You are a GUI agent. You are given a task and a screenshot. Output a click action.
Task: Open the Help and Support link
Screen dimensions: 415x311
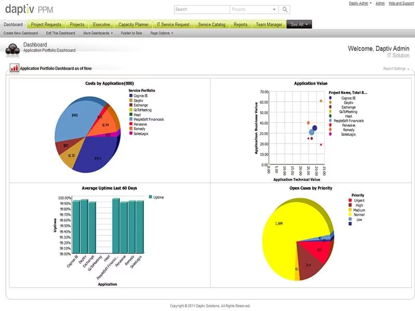pos(401,3)
